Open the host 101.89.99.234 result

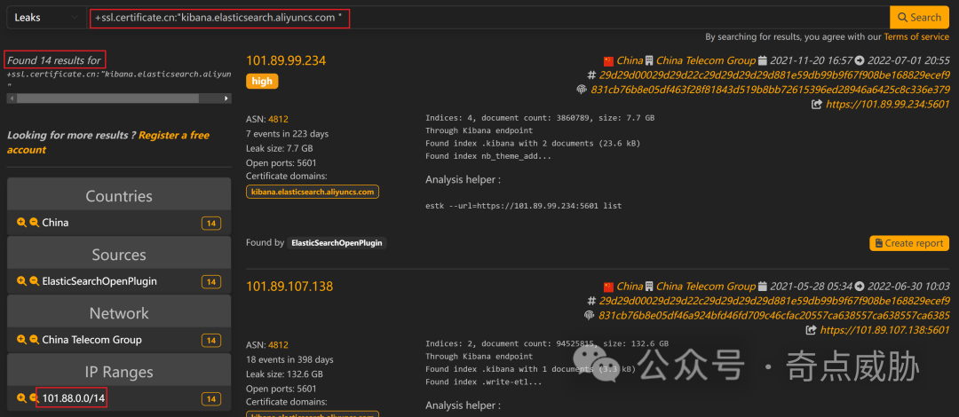pos(286,60)
